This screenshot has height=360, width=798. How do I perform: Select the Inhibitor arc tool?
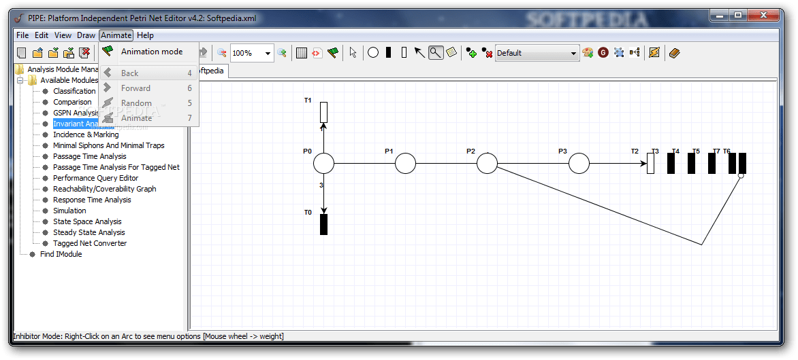pos(436,53)
